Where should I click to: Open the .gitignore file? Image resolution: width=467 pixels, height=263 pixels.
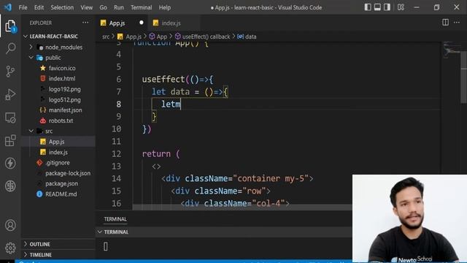tap(58, 162)
